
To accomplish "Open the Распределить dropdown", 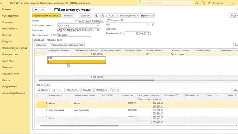I will tap(129, 16).
